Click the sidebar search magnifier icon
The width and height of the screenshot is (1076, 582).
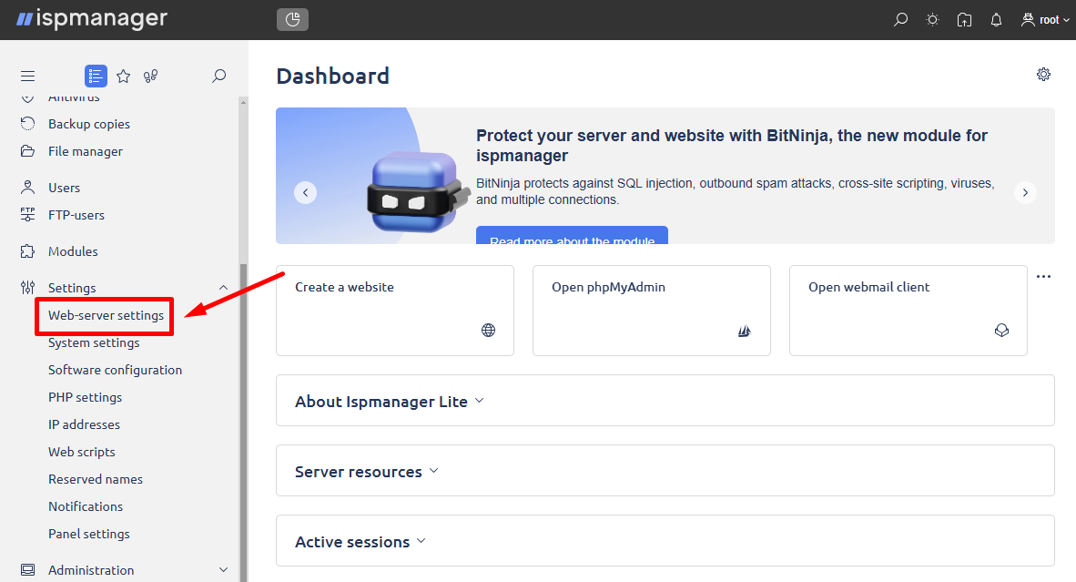coord(218,77)
